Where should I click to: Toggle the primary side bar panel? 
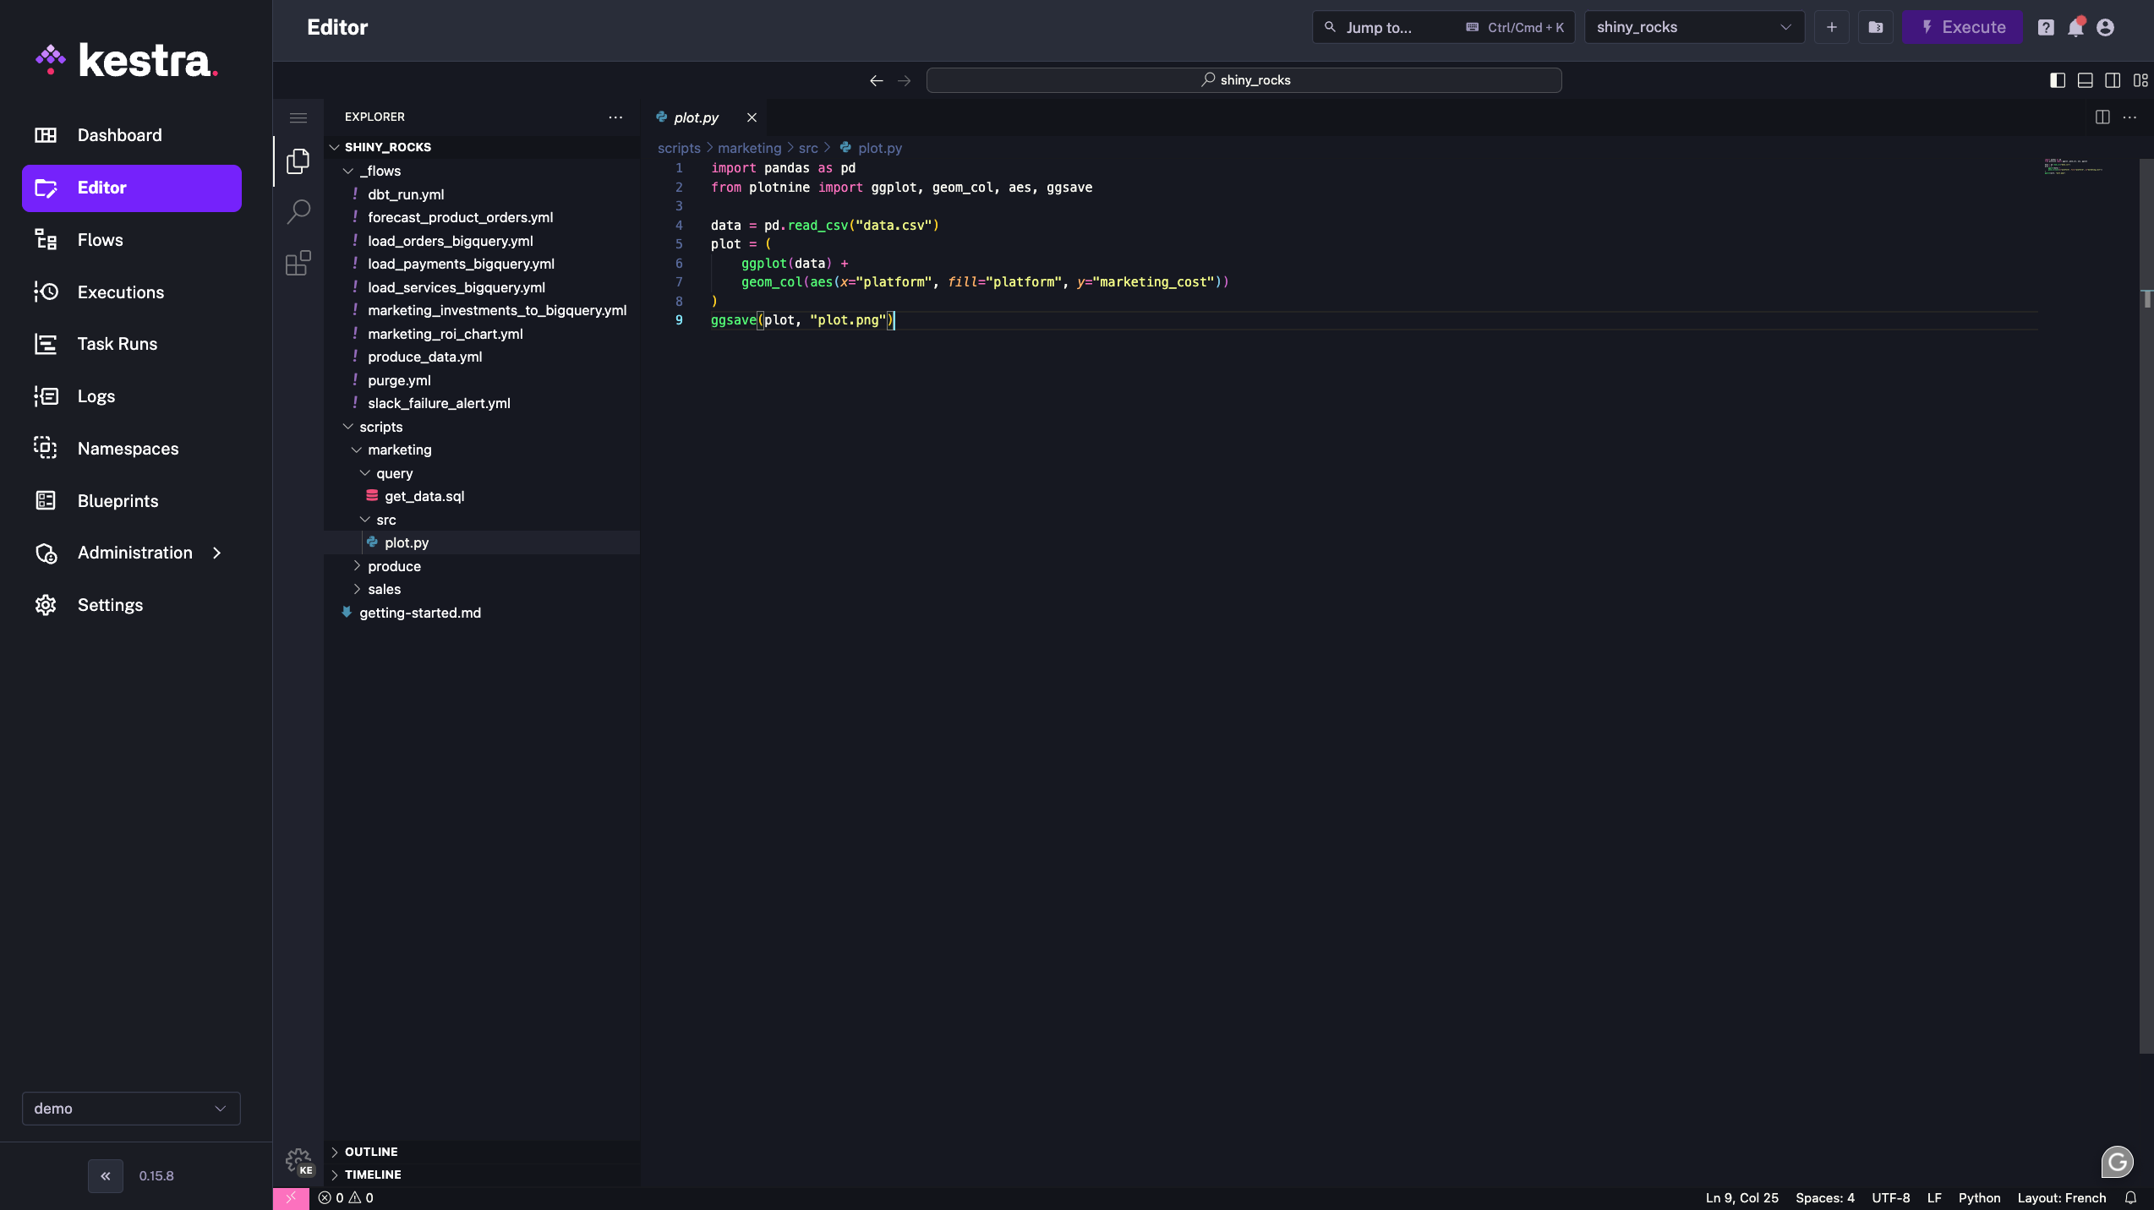pyautogui.click(x=2056, y=80)
